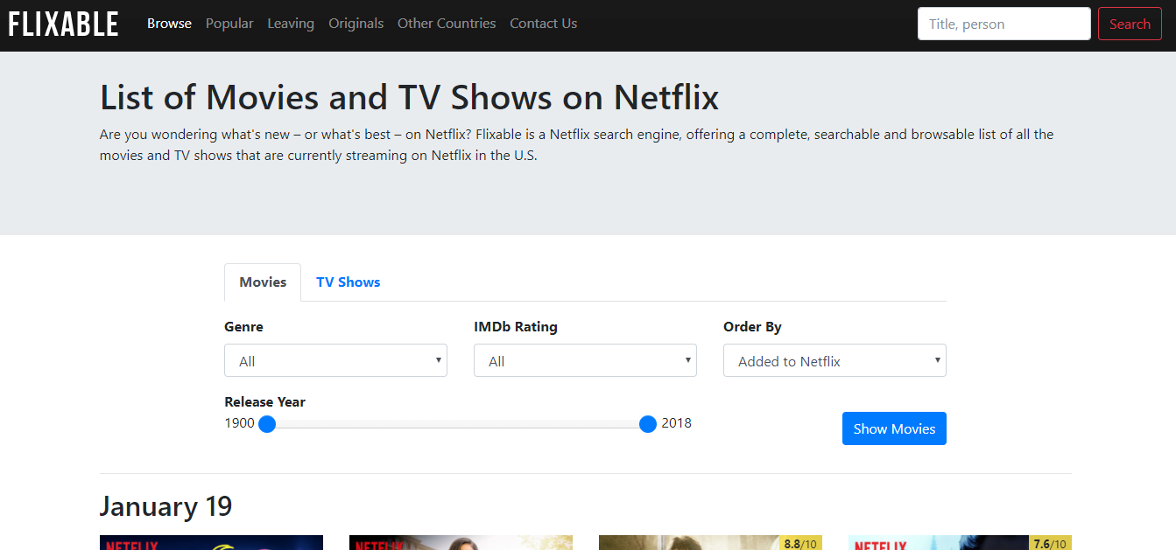Select the Movies tab
The width and height of the screenshot is (1176, 550).
tap(263, 282)
